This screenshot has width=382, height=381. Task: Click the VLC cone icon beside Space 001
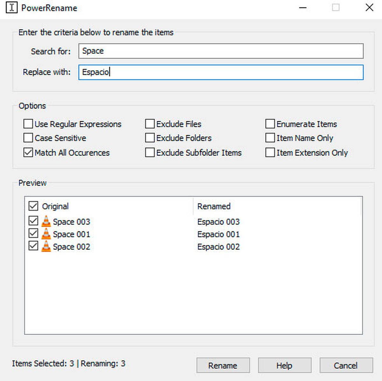click(x=46, y=234)
